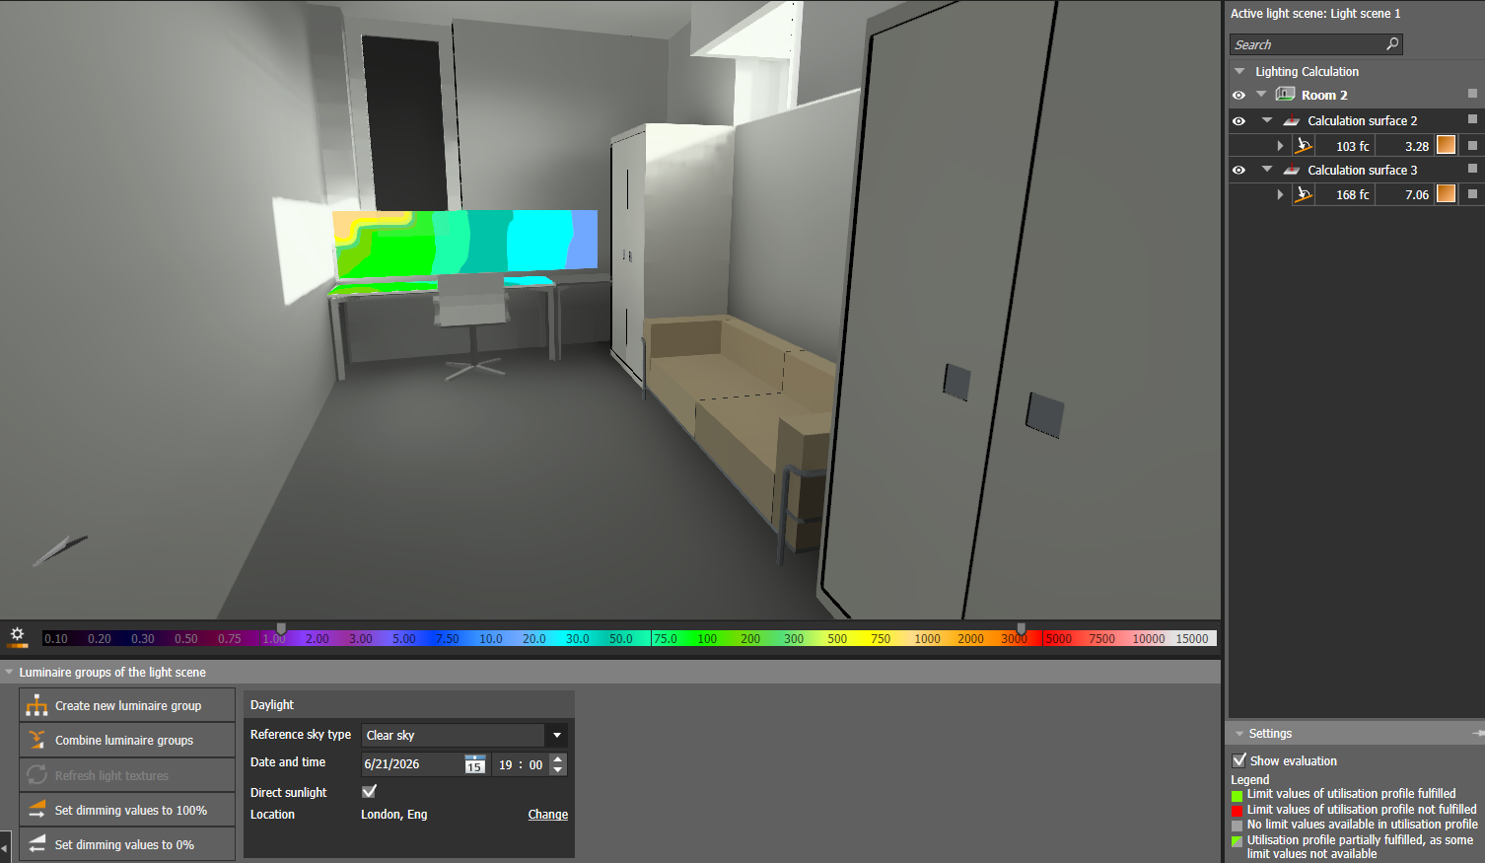The width and height of the screenshot is (1485, 863).
Task: Click the 168 fc value
Action: point(1352,194)
